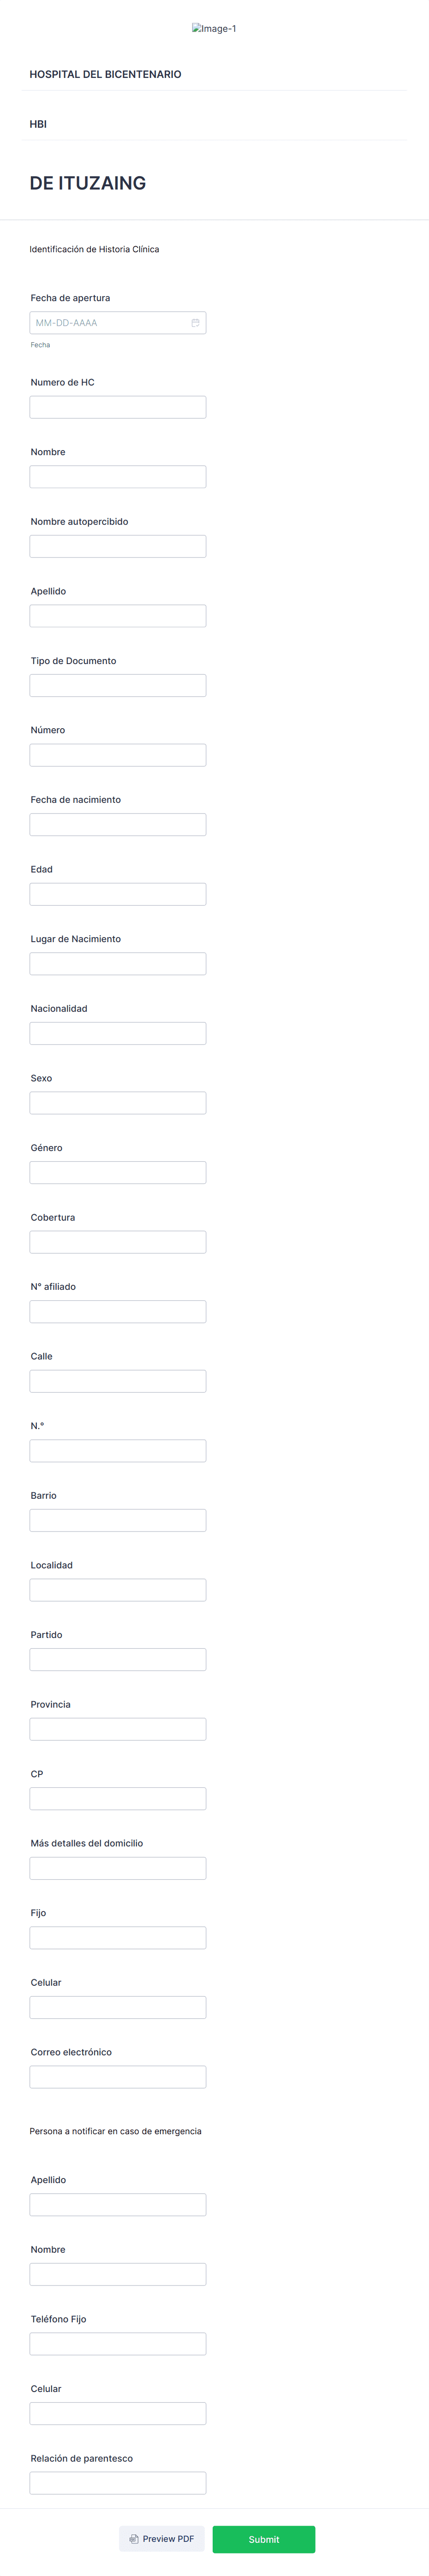Screen dimensions: 429x2576
Task: Click the Edad input box
Action: pos(118,894)
